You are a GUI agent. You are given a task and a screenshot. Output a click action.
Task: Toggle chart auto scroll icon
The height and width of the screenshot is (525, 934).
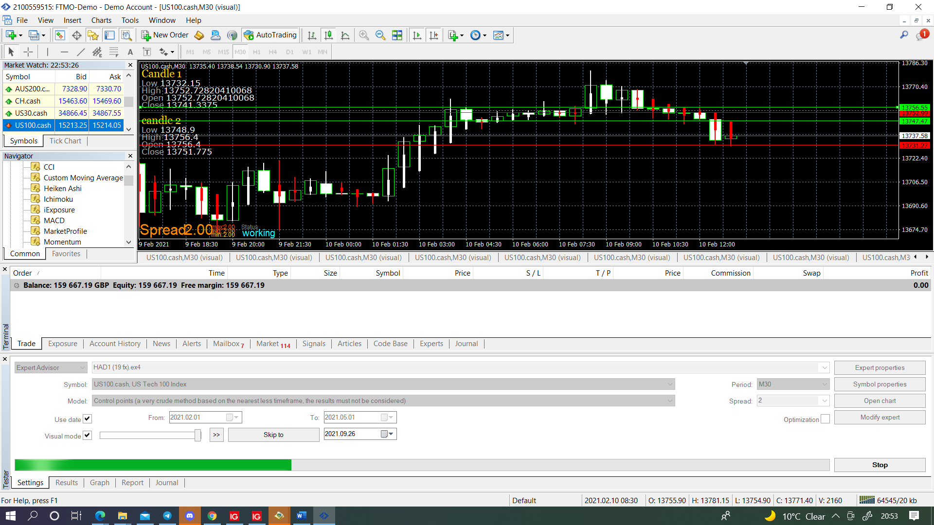tap(417, 35)
